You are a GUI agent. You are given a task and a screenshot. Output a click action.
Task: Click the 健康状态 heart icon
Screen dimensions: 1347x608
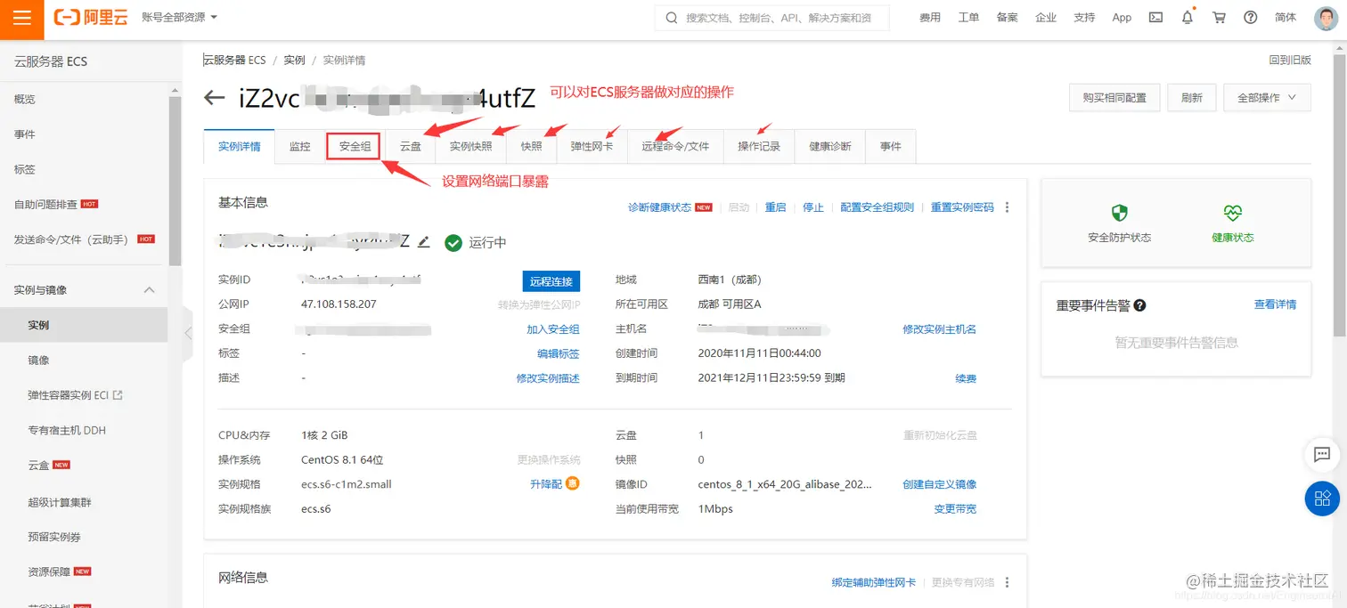pyautogui.click(x=1232, y=213)
